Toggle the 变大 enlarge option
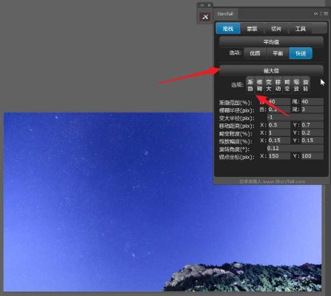Screen dimensions: 331x296 269,85
